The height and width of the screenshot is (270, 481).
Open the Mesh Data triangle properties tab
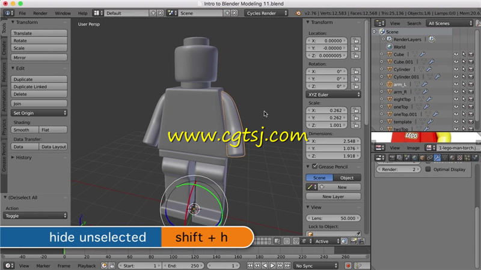pyautogui.click(x=444, y=158)
